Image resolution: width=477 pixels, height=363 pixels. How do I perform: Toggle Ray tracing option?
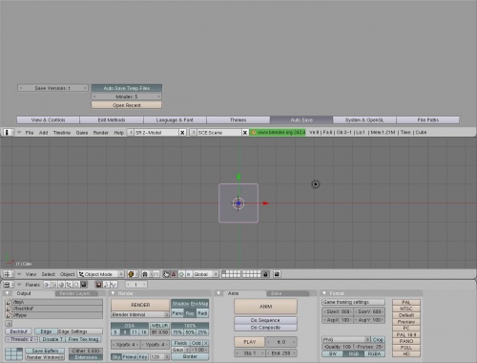point(190,313)
